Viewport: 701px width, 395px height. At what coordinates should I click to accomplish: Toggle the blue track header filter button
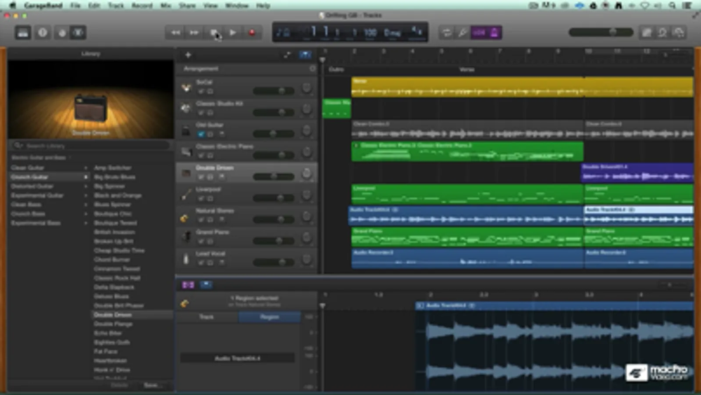[305, 55]
